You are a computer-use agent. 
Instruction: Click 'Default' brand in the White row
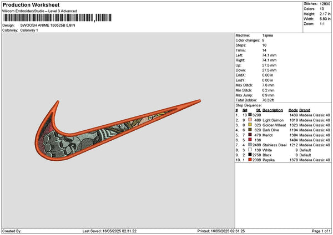pyautogui.click(x=305, y=150)
